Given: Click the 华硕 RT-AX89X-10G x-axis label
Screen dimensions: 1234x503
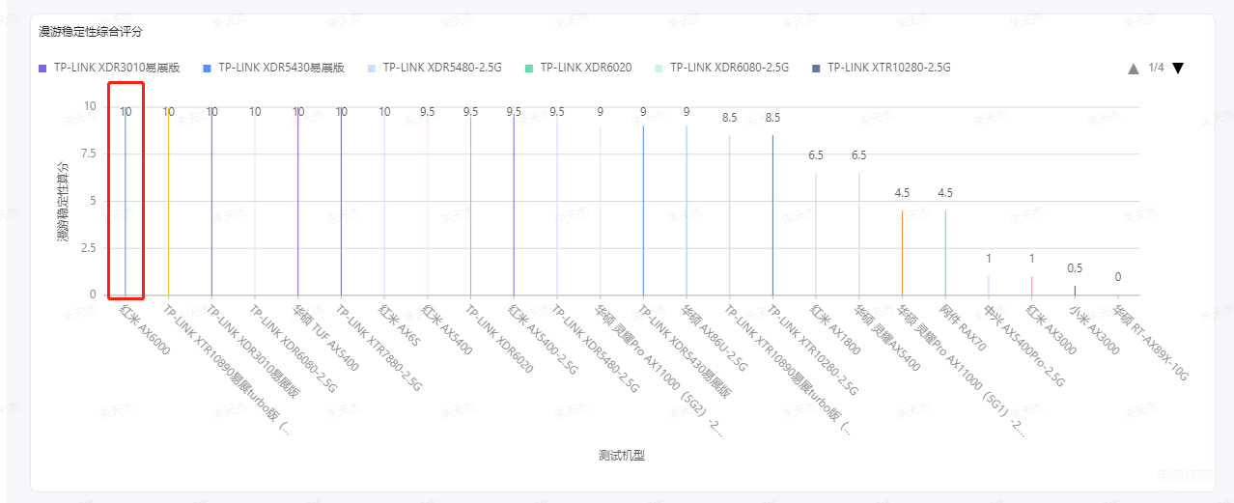Looking at the screenshot, I should click(x=1150, y=344).
